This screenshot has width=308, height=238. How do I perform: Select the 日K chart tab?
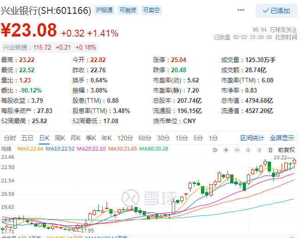(44, 138)
